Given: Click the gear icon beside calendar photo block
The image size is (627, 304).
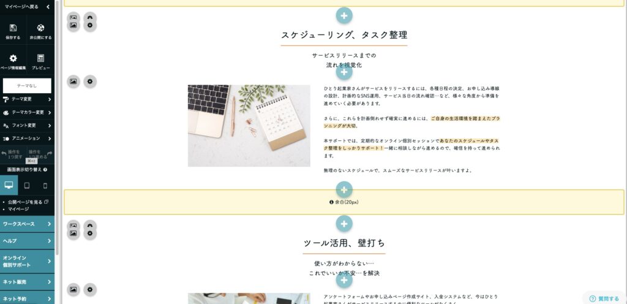Looking at the screenshot, I should coord(90,81).
